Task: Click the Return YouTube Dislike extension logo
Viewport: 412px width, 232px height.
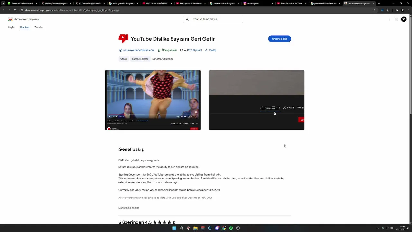Action: click(x=123, y=39)
